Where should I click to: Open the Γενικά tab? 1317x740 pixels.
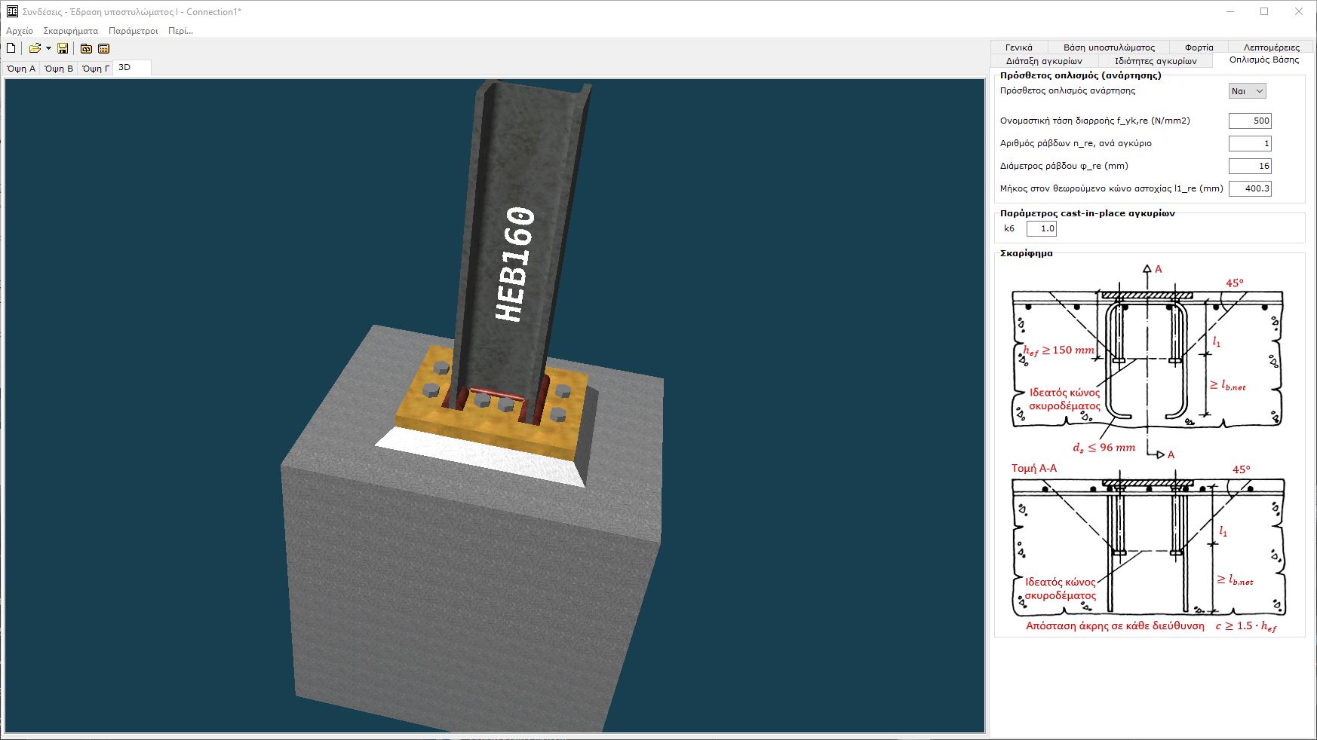[1018, 47]
